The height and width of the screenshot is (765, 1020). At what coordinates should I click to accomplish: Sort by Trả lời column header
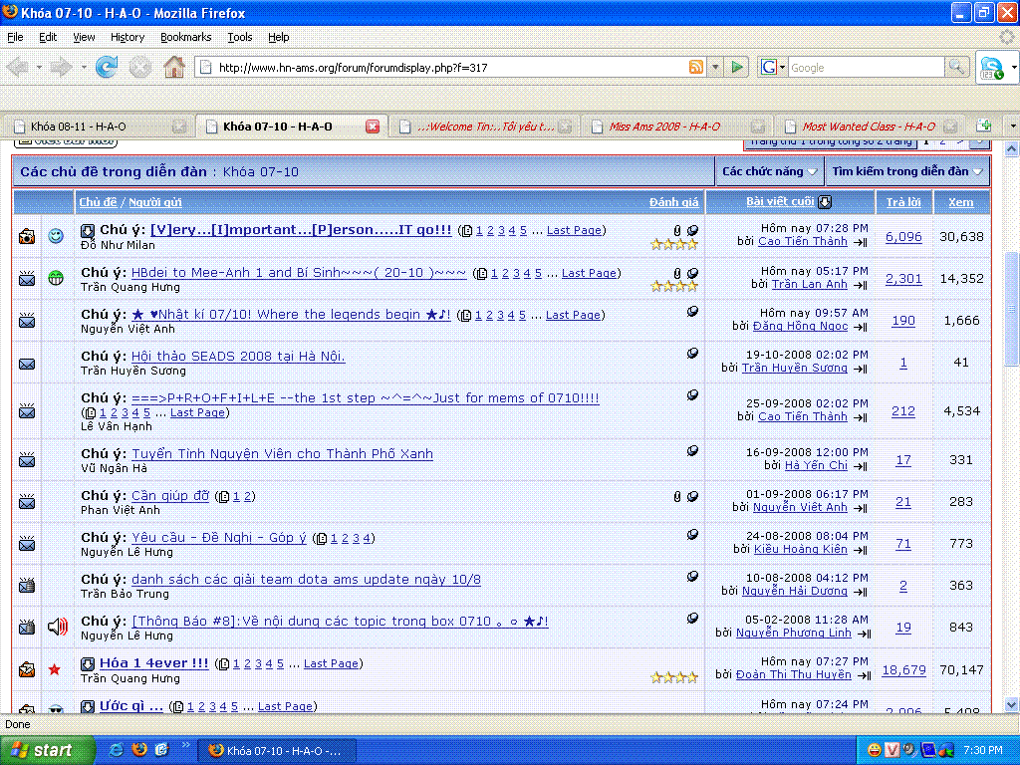coord(903,202)
